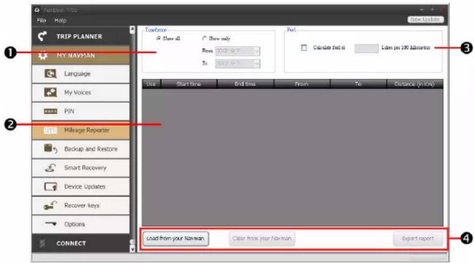Image resolution: width=474 pixels, height=263 pixels.
Task: Open the Options label
Action: pos(75,224)
